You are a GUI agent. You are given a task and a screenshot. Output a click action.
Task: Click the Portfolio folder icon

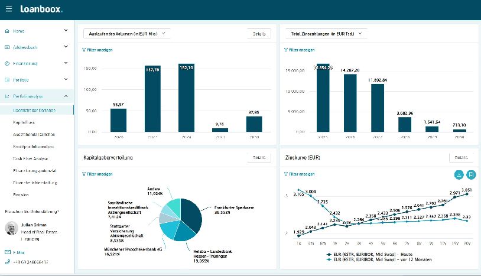6,79
